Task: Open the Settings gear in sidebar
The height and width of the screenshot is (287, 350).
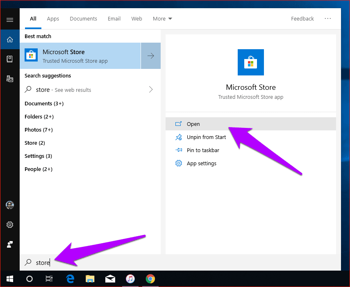Action: tap(9, 224)
